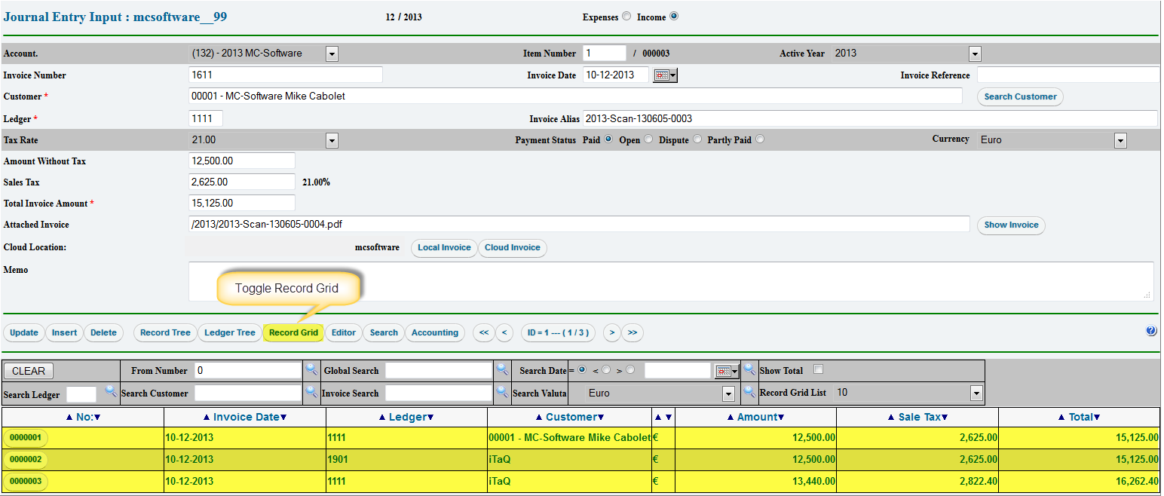
Task: Sort the Total column ascending
Action: (x=1061, y=418)
